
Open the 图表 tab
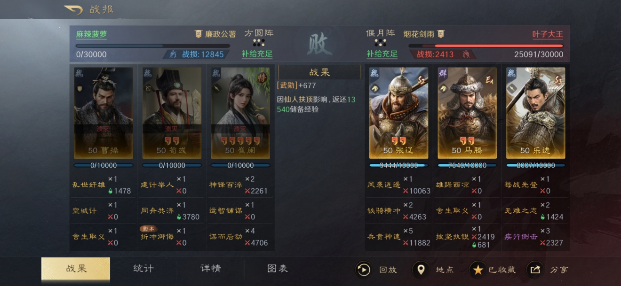tap(278, 269)
